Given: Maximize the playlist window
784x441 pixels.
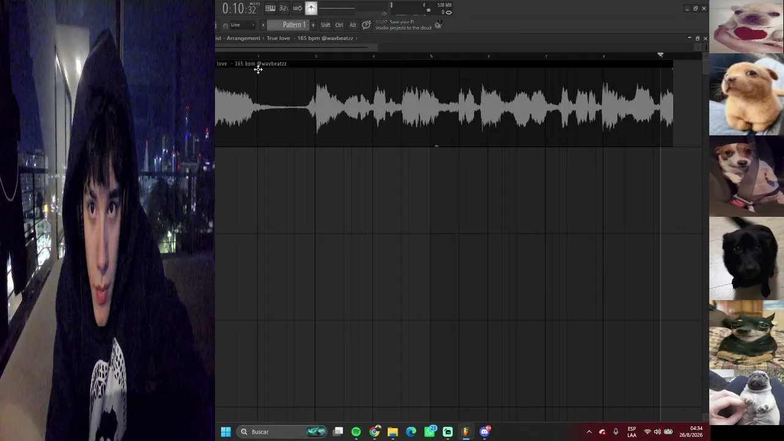Looking at the screenshot, I should (697, 39).
